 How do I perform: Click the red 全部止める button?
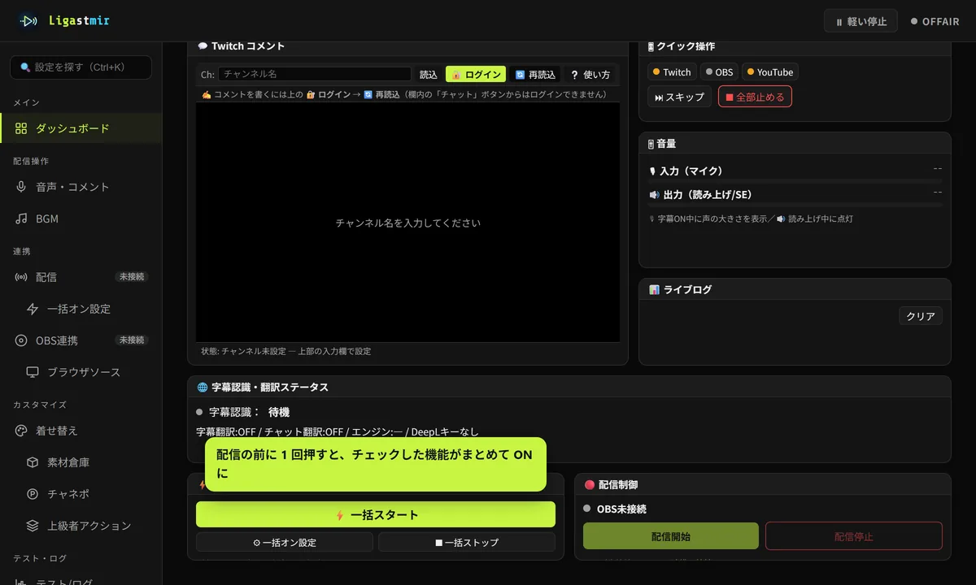coord(755,97)
